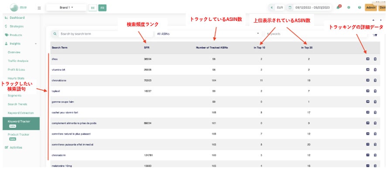Click the notifications bell icon
Image resolution: width=386 pixels, height=179 pixels.
[338, 7]
